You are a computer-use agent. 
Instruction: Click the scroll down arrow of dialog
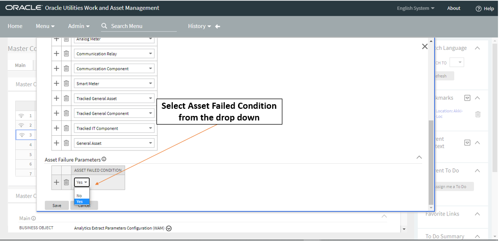431,207
